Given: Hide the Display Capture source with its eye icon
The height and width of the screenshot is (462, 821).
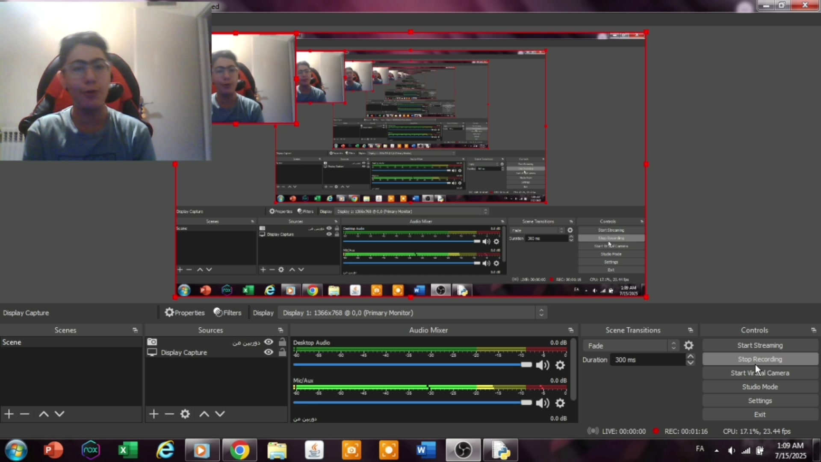Looking at the screenshot, I should coord(269,352).
